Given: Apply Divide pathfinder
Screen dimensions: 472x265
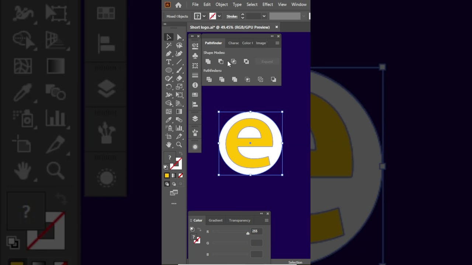Looking at the screenshot, I should tap(209, 79).
